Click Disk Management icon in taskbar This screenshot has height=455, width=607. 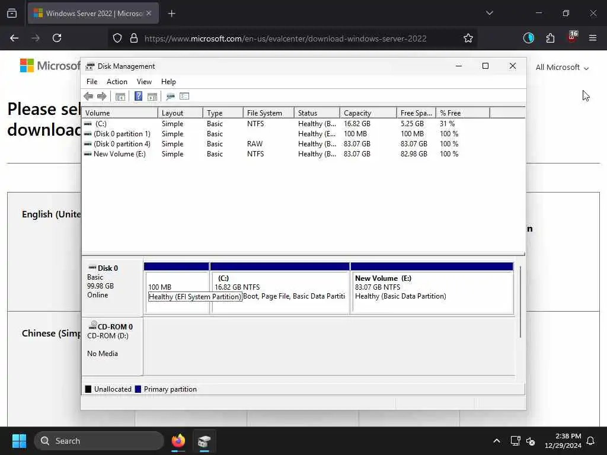point(204,441)
